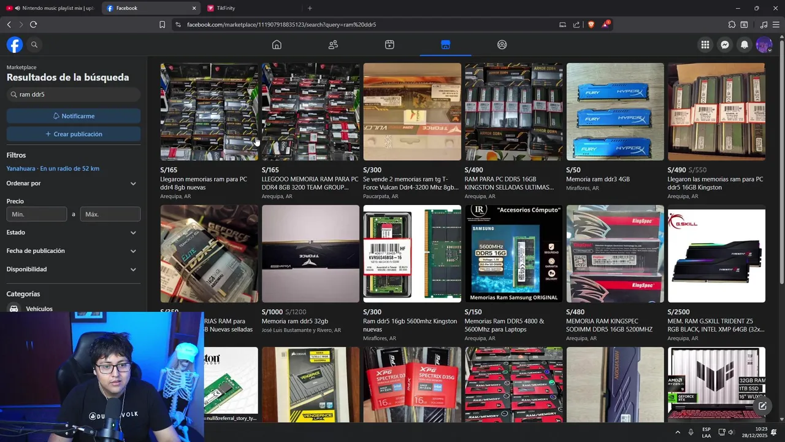The height and width of the screenshot is (442, 785).
Task: Open the browser extensions puzzle icon
Action: [x=732, y=25]
